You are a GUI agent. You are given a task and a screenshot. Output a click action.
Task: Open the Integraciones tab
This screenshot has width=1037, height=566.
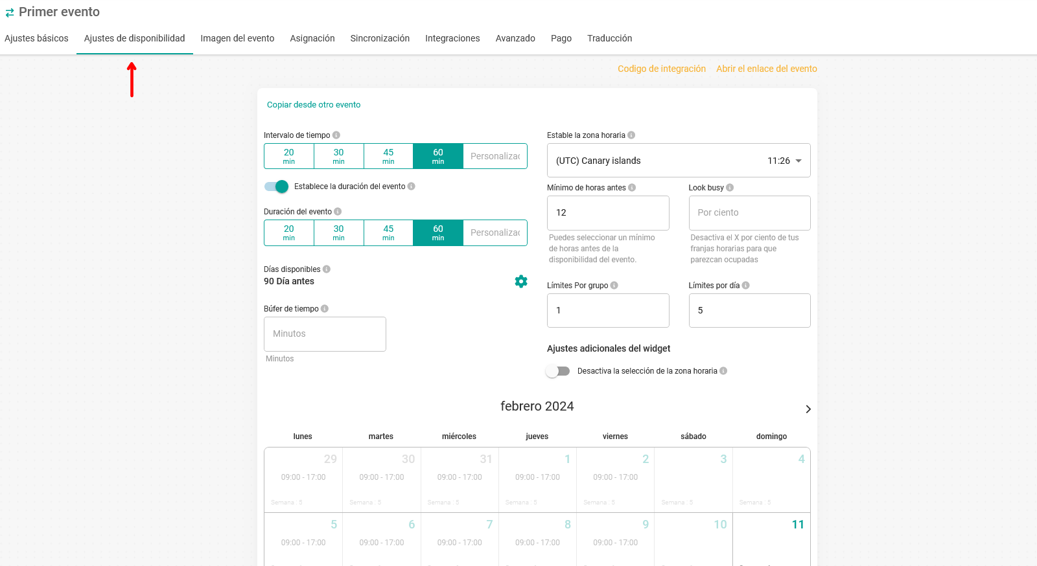click(x=452, y=38)
